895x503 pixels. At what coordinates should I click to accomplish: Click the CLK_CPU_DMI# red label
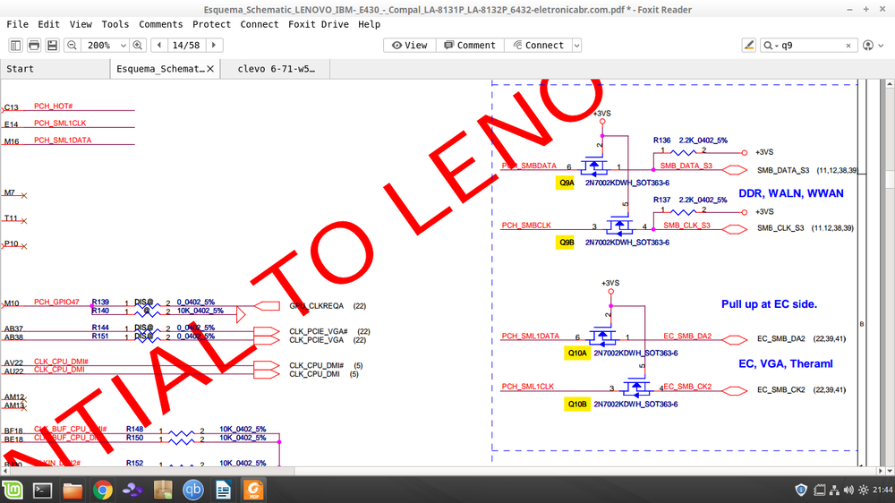click(x=61, y=362)
